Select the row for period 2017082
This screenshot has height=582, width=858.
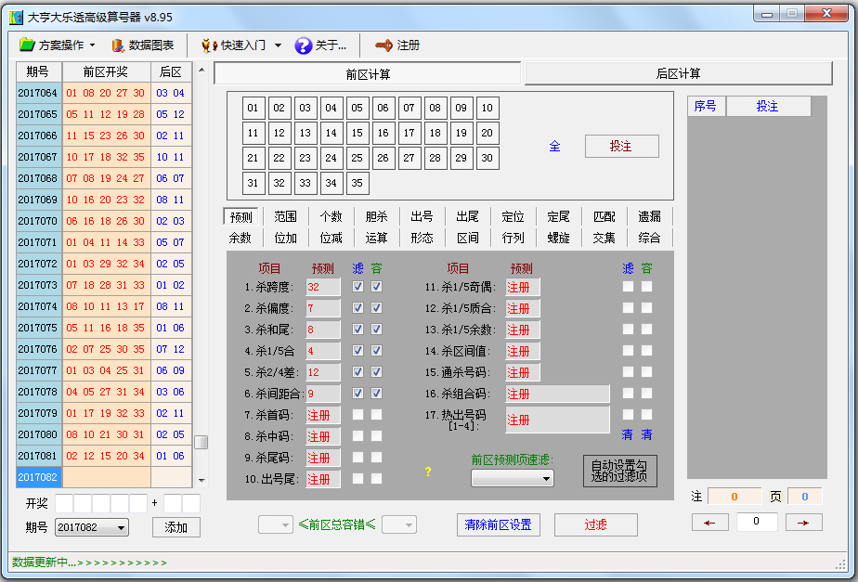[104, 477]
